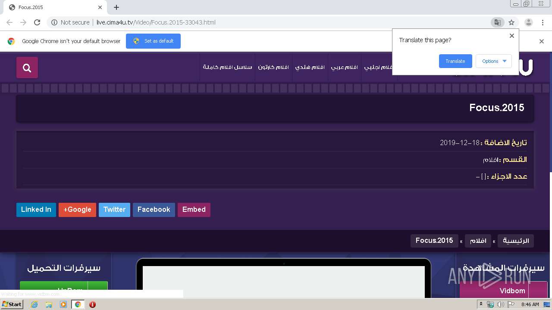
Task: Click the magenta search icon button
Action: click(x=27, y=68)
